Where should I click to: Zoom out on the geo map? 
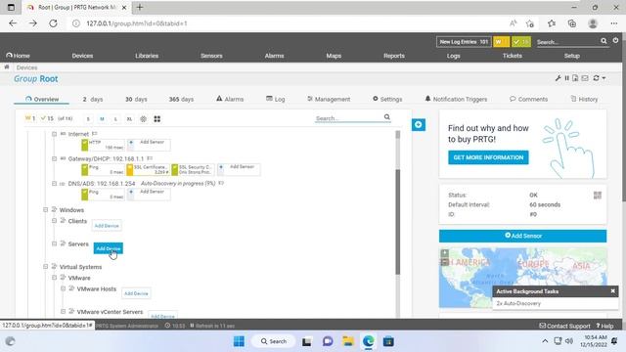pos(445,262)
